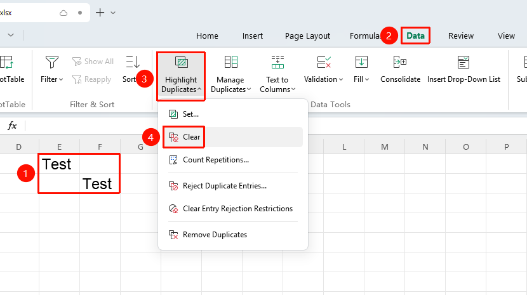Expand the Manage Duplicates dropdown arrow
The image size is (527, 295).
[x=249, y=89]
